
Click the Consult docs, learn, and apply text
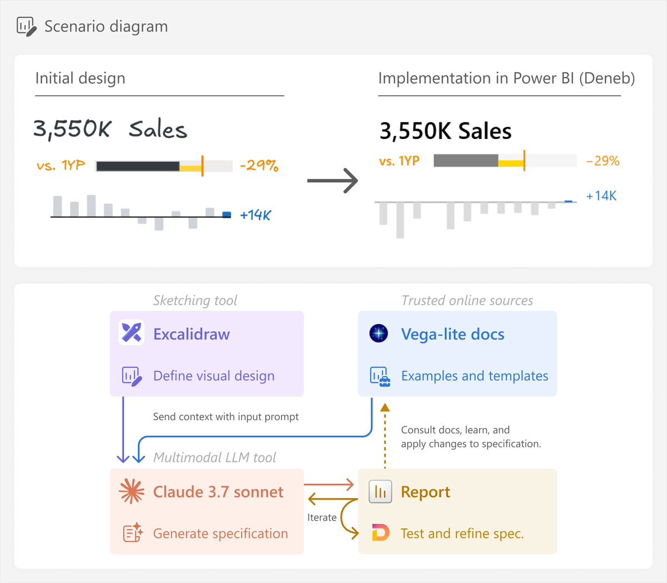coord(471,437)
